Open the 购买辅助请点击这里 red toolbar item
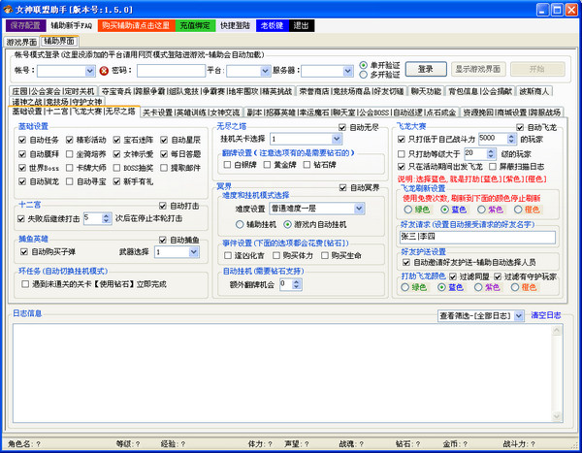Screen dimensions: 582x453 coord(134,25)
